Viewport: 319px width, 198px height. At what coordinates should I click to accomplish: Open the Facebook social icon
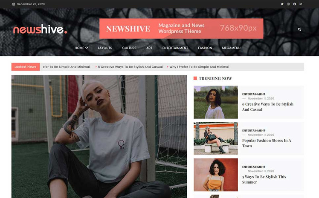click(x=295, y=4)
